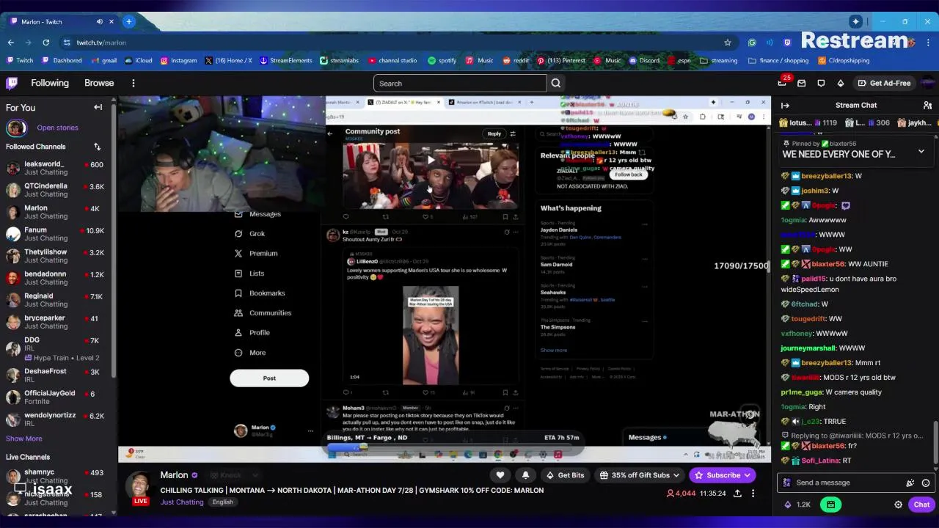Image resolution: width=939 pixels, height=528 pixels.
Task: Toggle follow with the heart button
Action: pyautogui.click(x=500, y=475)
